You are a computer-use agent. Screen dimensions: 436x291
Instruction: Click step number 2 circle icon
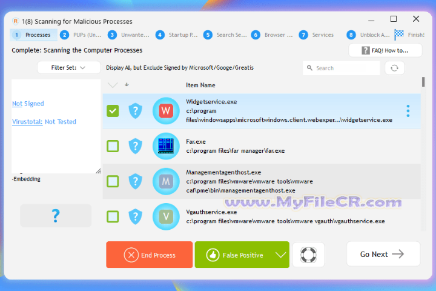(x=65, y=35)
